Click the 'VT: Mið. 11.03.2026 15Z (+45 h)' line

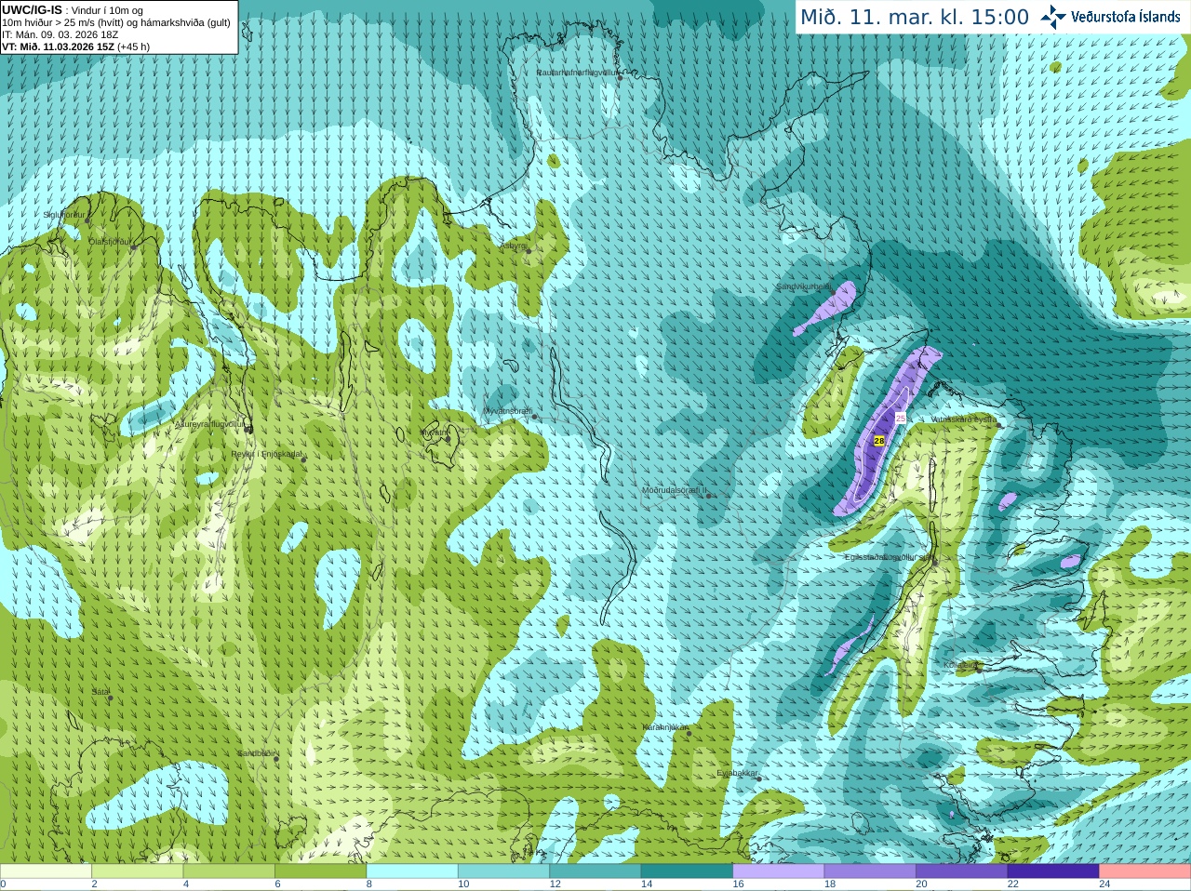[x=75, y=47]
